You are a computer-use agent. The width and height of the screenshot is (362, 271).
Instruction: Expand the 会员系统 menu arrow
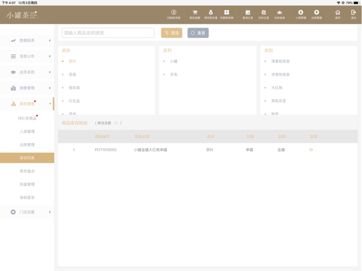tap(50, 72)
